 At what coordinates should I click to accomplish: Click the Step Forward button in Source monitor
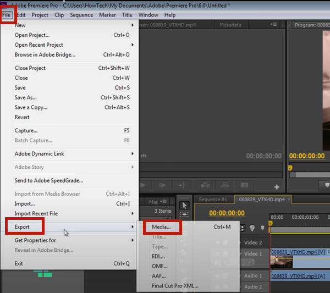162,185
